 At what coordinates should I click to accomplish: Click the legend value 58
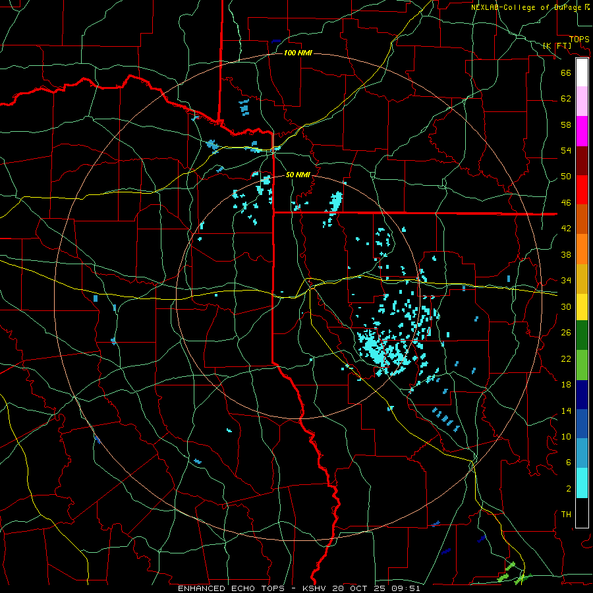566,125
